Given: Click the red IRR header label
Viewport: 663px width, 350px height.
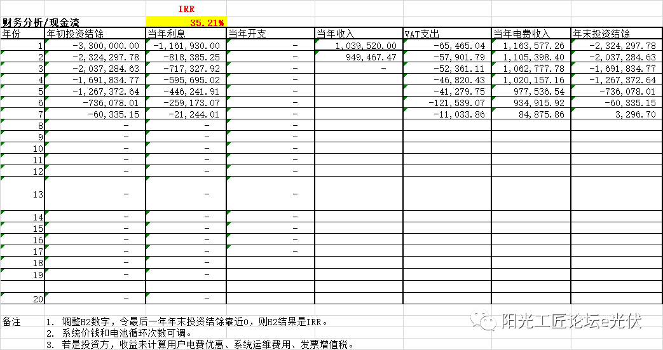Looking at the screenshot, I should (186, 9).
